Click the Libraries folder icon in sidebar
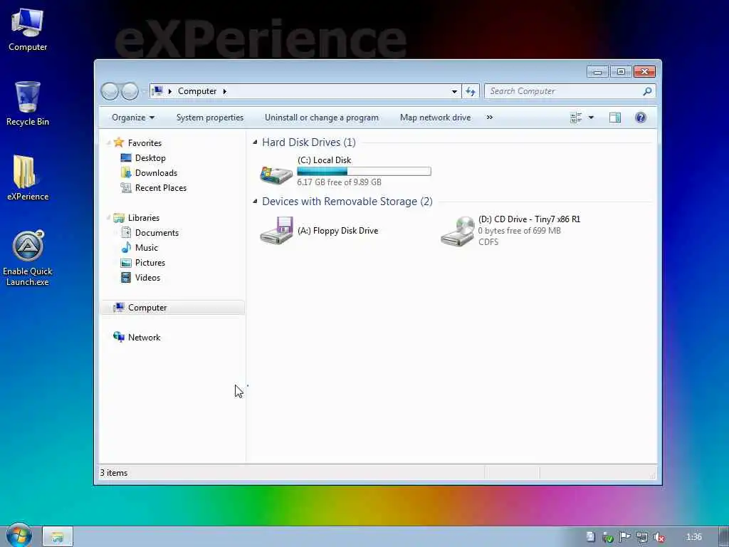Screen dimensions: 729x547 coord(119,218)
